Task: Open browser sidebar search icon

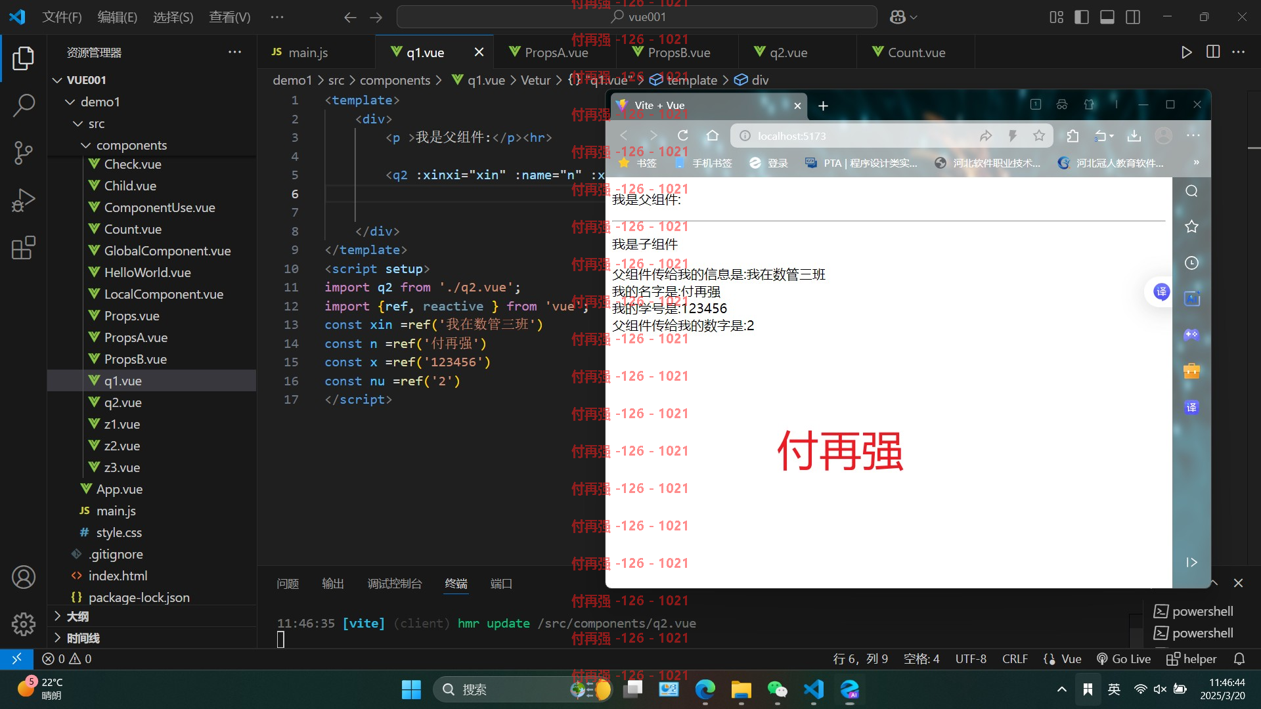Action: pyautogui.click(x=1191, y=190)
